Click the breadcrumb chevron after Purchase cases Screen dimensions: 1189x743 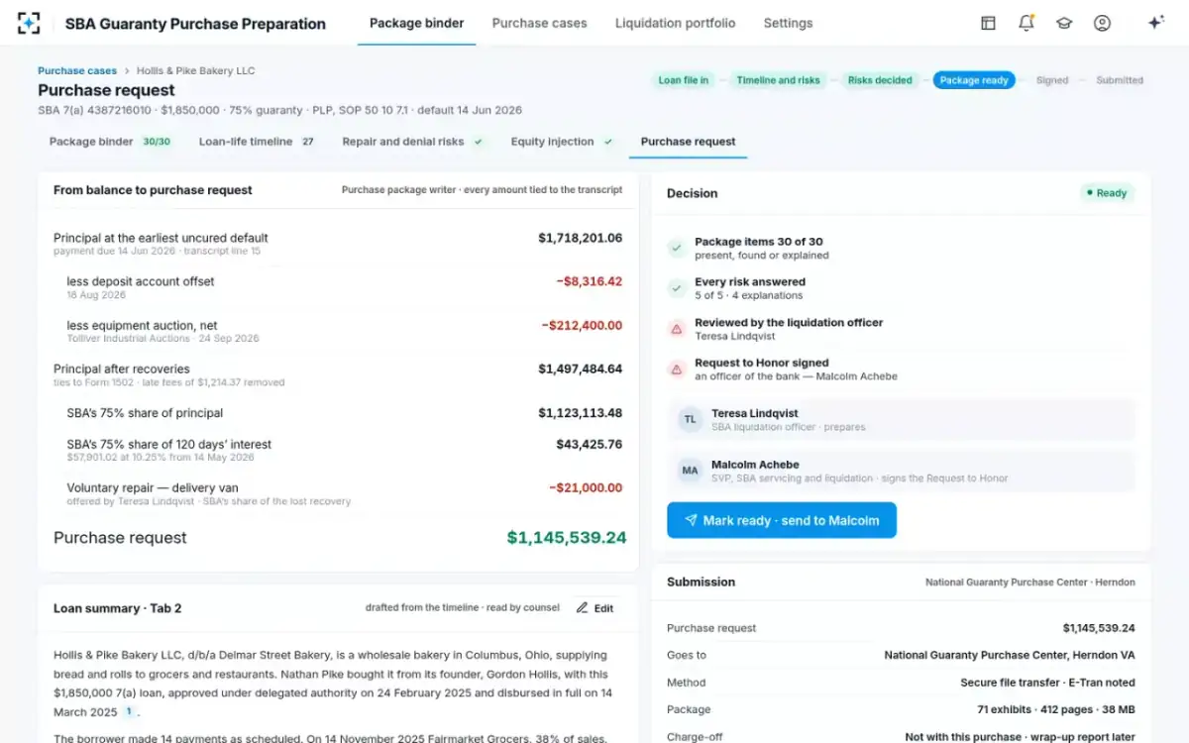coord(127,71)
